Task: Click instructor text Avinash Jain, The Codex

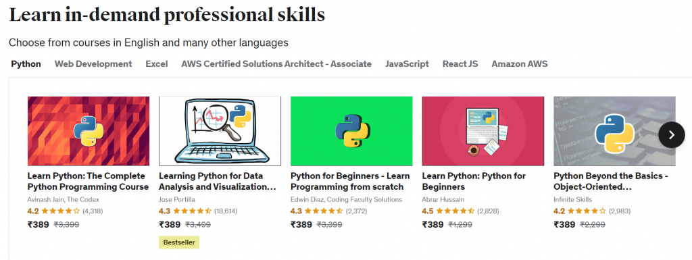Action: click(63, 200)
